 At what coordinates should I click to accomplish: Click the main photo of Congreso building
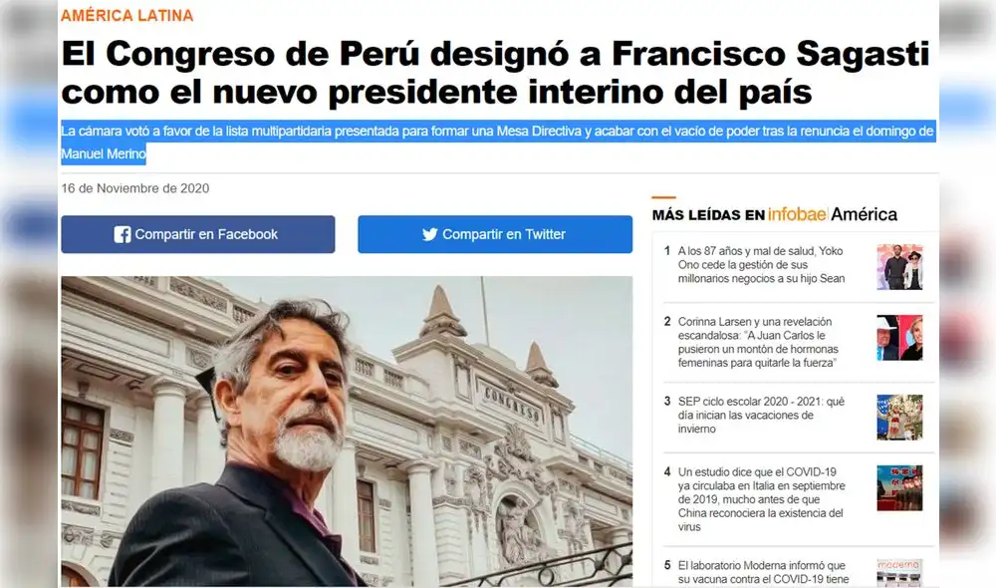tap(347, 431)
